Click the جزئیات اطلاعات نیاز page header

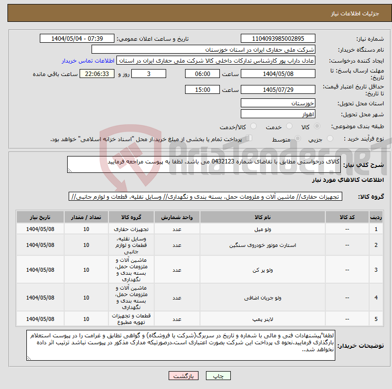click(355, 13)
